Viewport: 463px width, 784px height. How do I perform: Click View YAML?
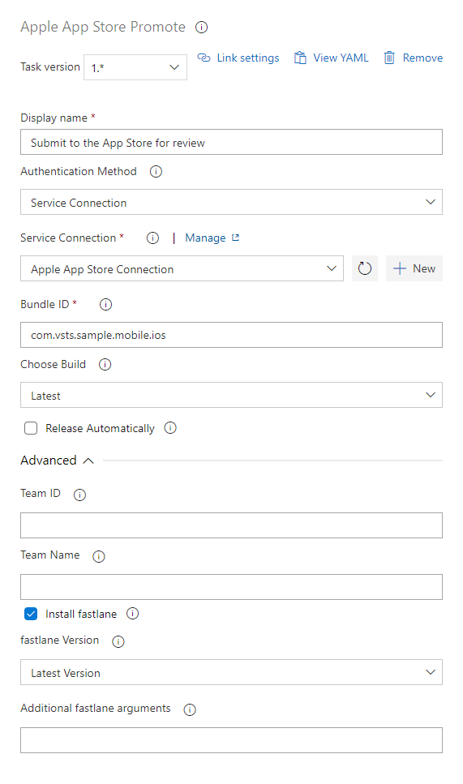(331, 58)
